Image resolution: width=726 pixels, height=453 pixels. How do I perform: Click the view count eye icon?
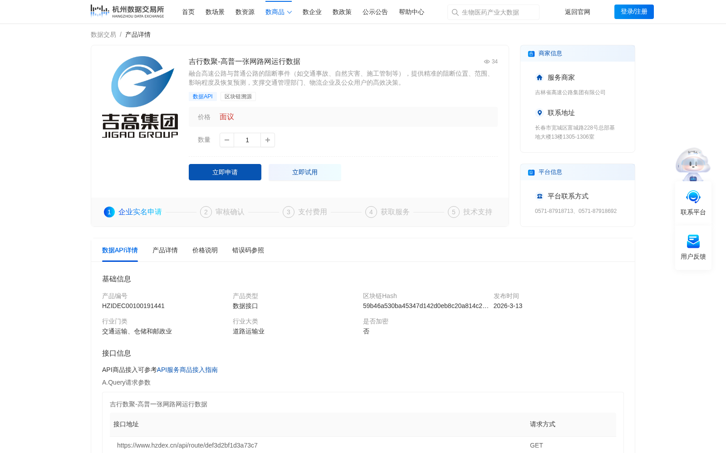click(x=487, y=62)
